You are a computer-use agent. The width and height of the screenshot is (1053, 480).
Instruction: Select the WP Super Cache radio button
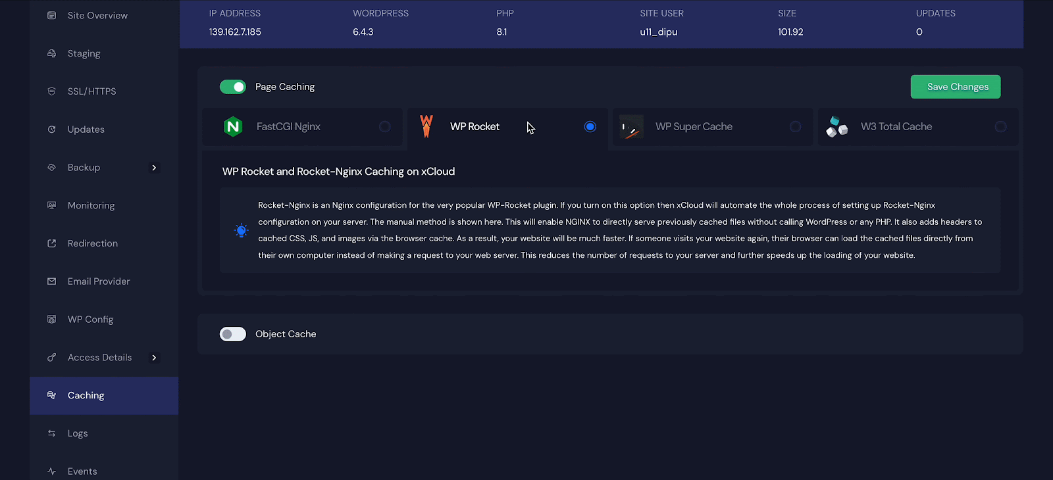pyautogui.click(x=796, y=126)
